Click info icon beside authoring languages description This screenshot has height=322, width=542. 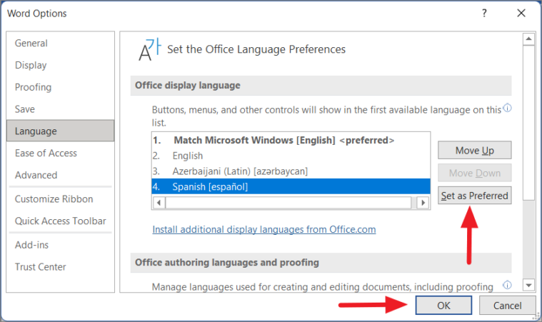(507, 285)
